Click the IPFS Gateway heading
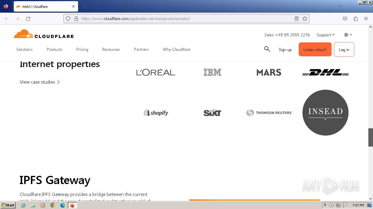 click(x=55, y=180)
